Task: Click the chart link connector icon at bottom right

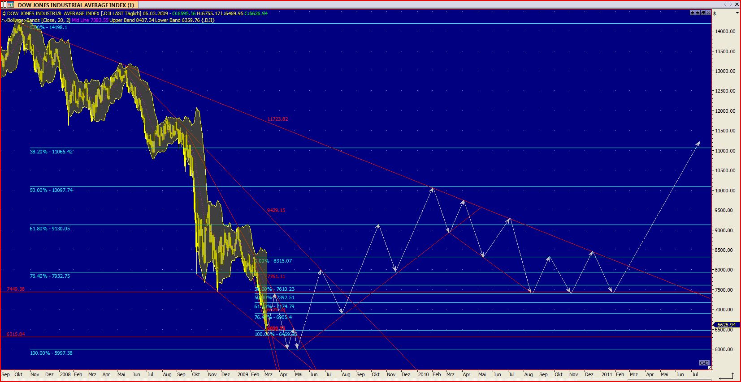Action: [704, 363]
